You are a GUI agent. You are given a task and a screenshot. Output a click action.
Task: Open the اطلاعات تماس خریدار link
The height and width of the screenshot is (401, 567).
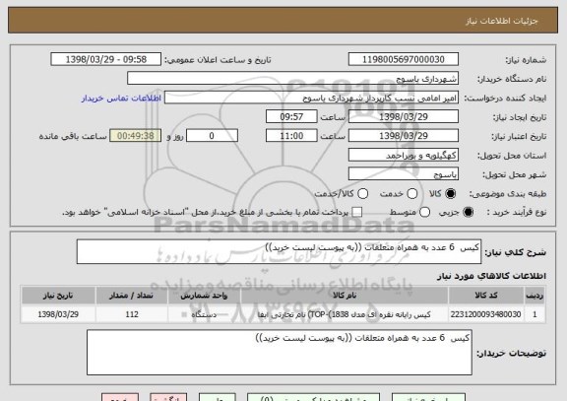(x=121, y=99)
